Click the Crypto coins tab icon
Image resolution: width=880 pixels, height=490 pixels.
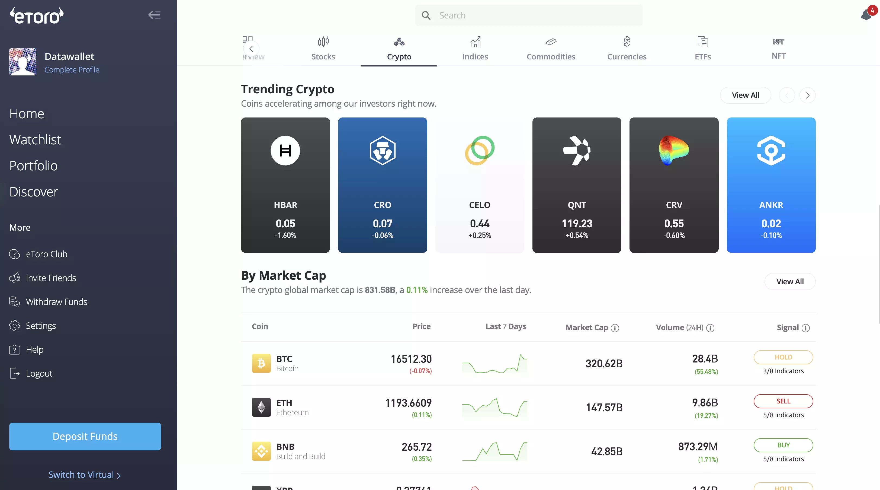399,42
